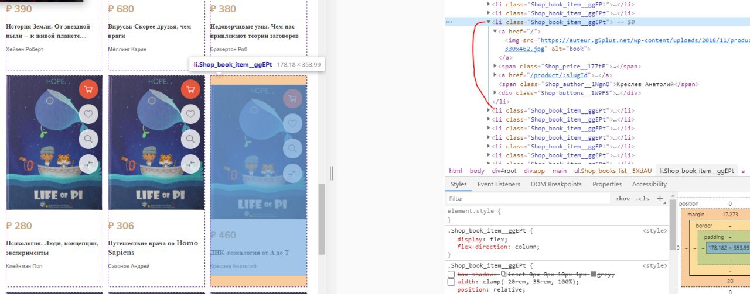Viewport: 750px width, 294px height.
Task: Open 'Недоверчивые умы' book title link
Action: [254, 31]
